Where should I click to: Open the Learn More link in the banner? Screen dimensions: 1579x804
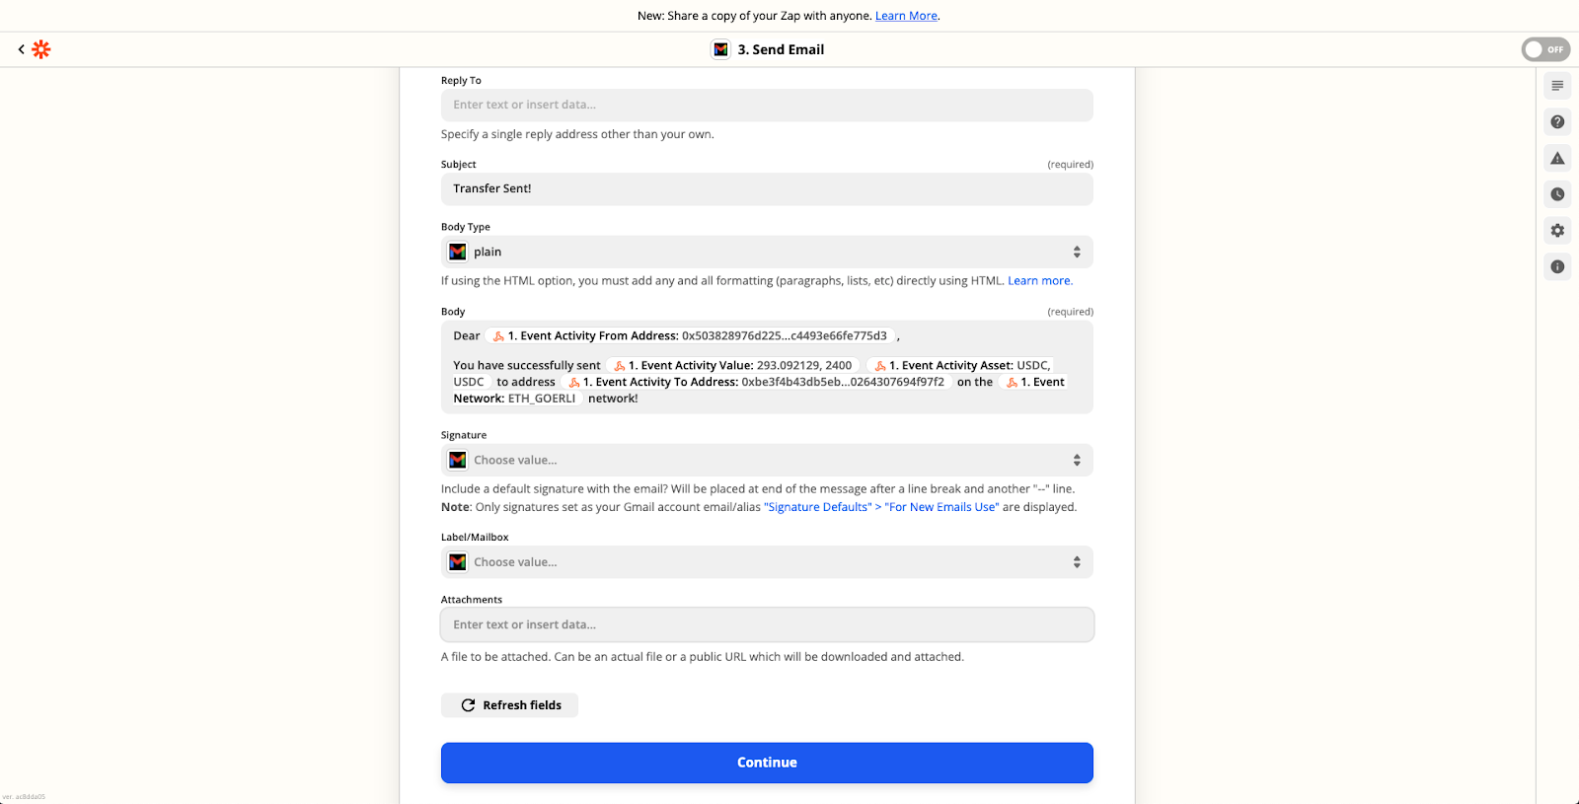(905, 16)
